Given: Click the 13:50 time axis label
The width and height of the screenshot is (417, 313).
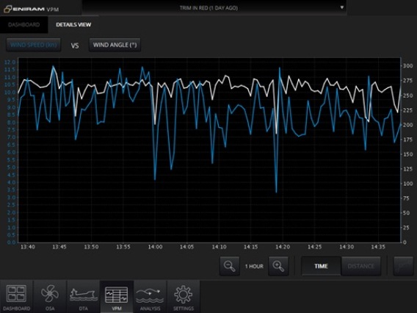Looking at the screenshot, I should [91, 247].
